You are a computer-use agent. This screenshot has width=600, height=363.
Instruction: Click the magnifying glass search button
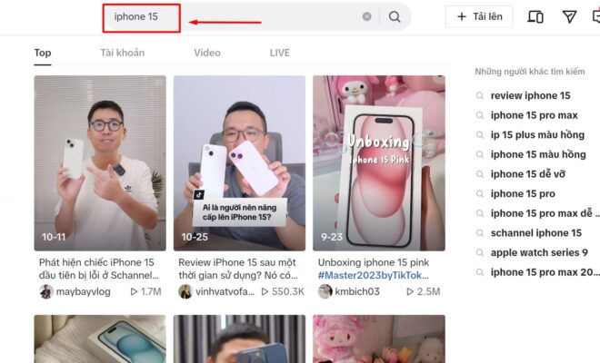point(395,16)
